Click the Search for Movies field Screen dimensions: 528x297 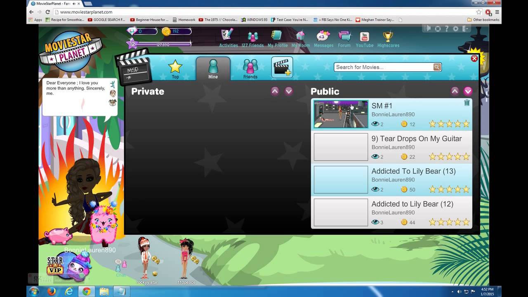(x=384, y=67)
